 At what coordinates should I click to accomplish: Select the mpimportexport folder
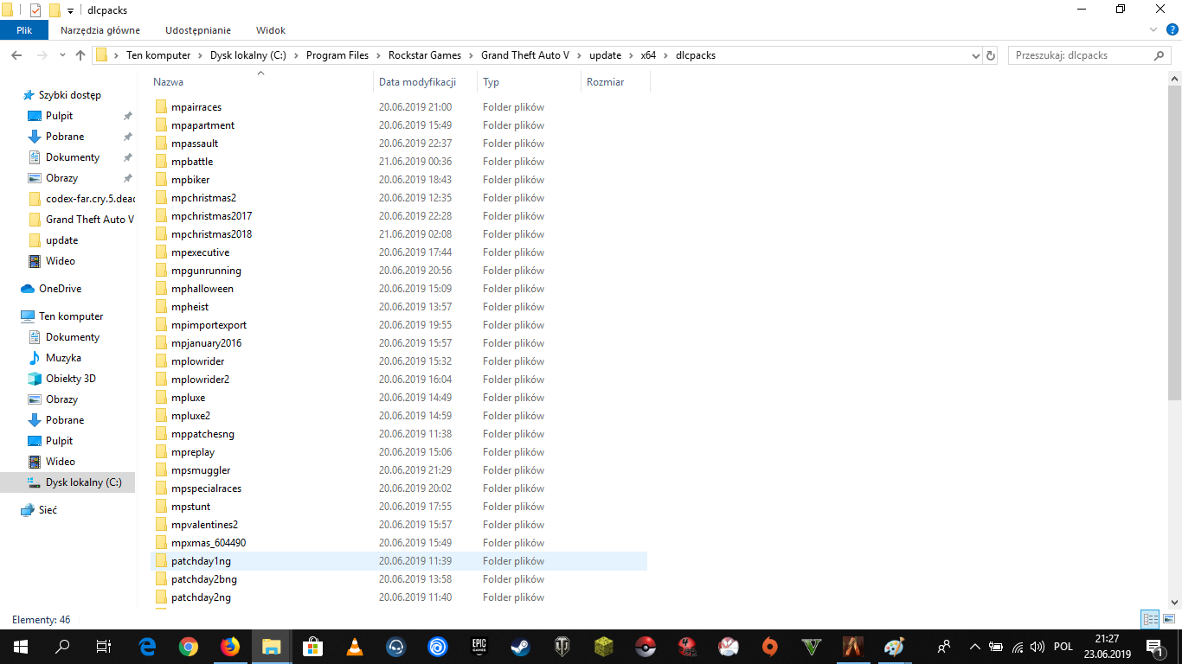(x=209, y=325)
